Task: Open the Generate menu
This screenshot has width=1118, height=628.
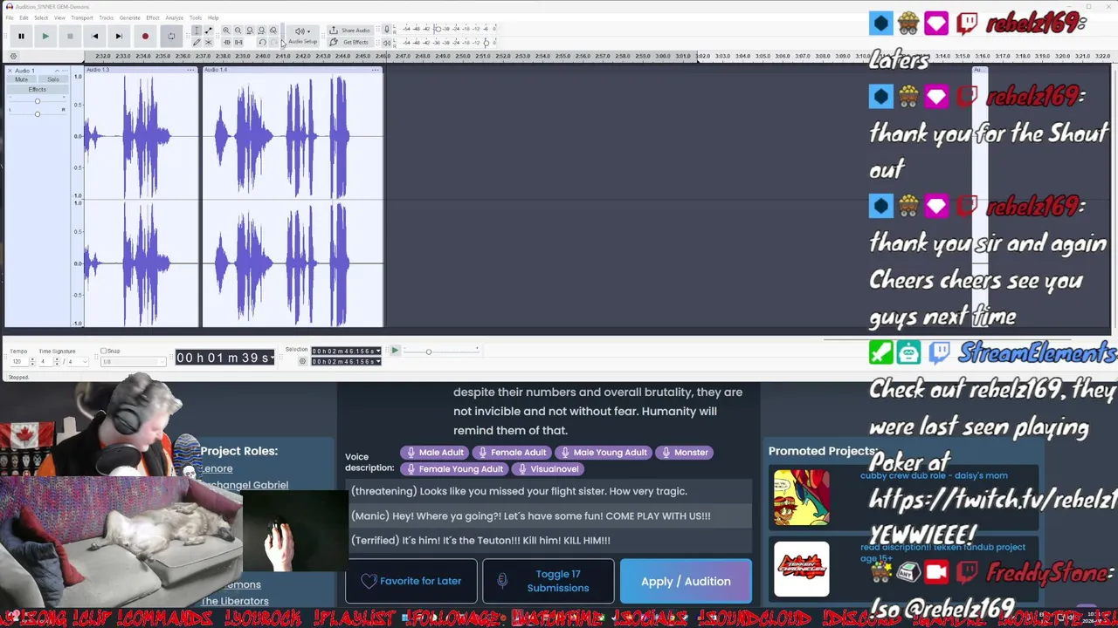Action: coord(130,17)
